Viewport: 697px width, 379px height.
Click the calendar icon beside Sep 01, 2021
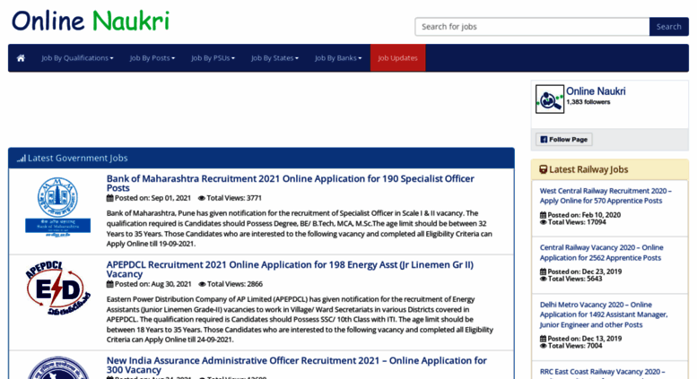coord(109,198)
